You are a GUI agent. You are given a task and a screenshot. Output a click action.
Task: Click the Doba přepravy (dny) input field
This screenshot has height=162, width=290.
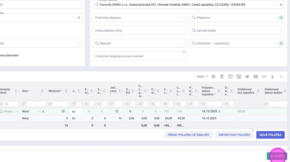140,30
